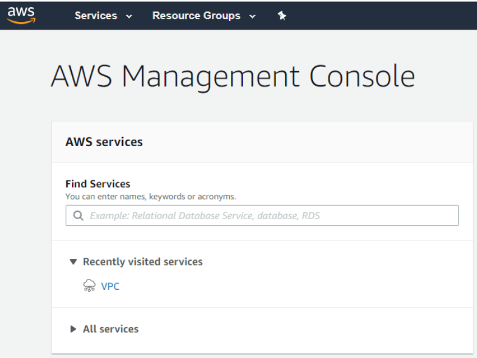Click the orange smile arrow under aws
The height and width of the screenshot is (358, 477).
[21, 21]
